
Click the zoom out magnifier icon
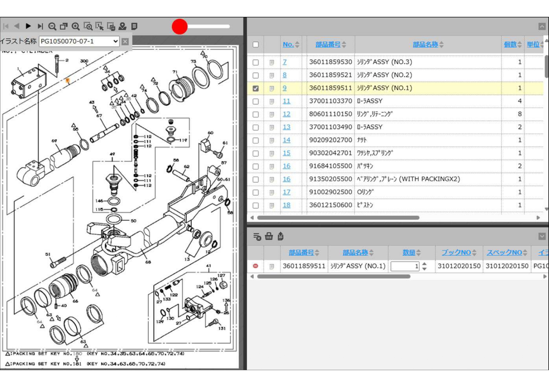click(x=52, y=27)
